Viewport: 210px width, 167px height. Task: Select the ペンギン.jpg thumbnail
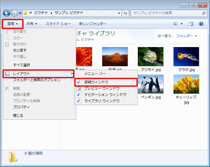(150, 84)
